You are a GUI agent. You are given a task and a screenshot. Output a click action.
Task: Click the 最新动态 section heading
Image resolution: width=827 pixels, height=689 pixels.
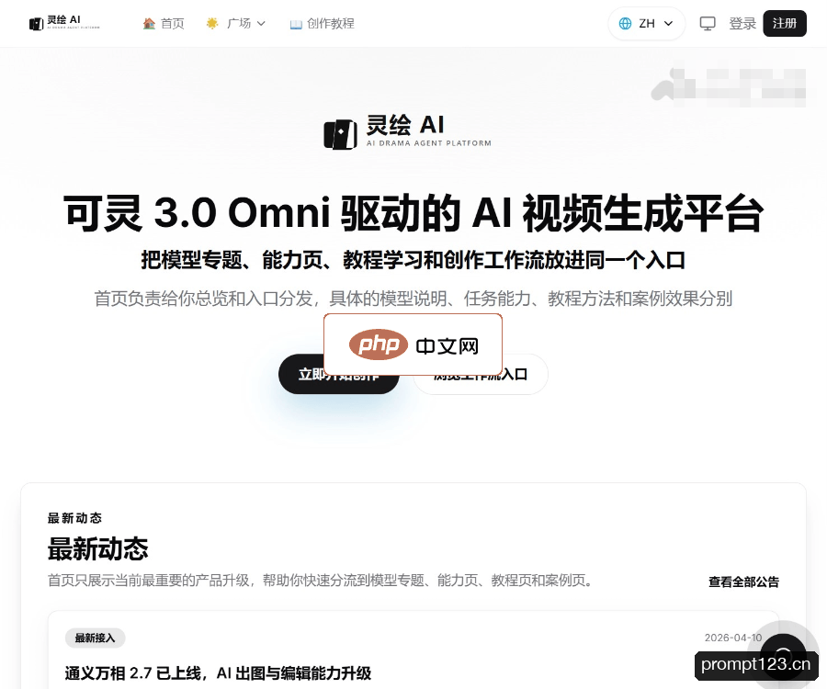pyautogui.click(x=98, y=548)
